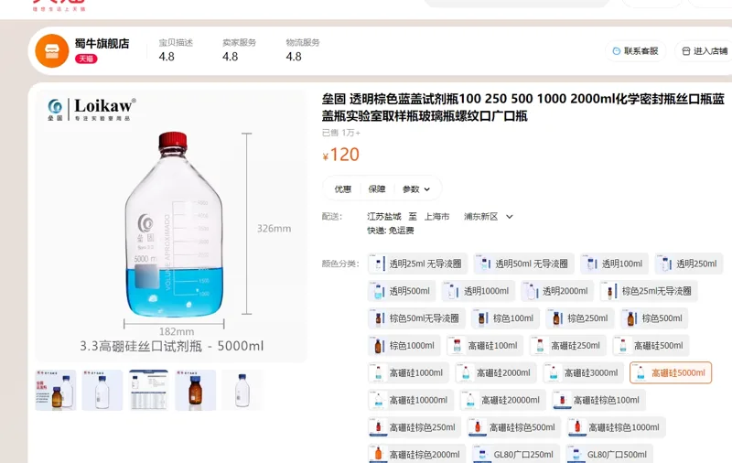Image resolution: width=732 pixels, height=463 pixels.
Task: Expand the 参数 parameters dropdown
Action: pyautogui.click(x=416, y=189)
